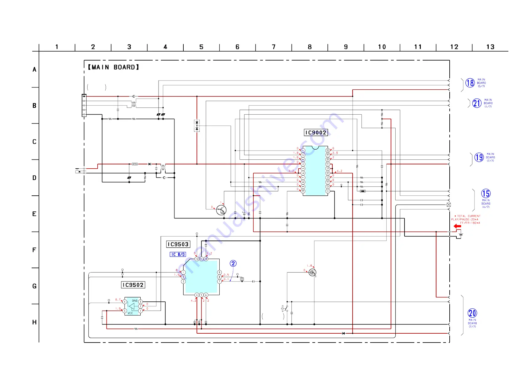Select the blue IC B/D tag
516x388 pixels.
tap(178, 254)
